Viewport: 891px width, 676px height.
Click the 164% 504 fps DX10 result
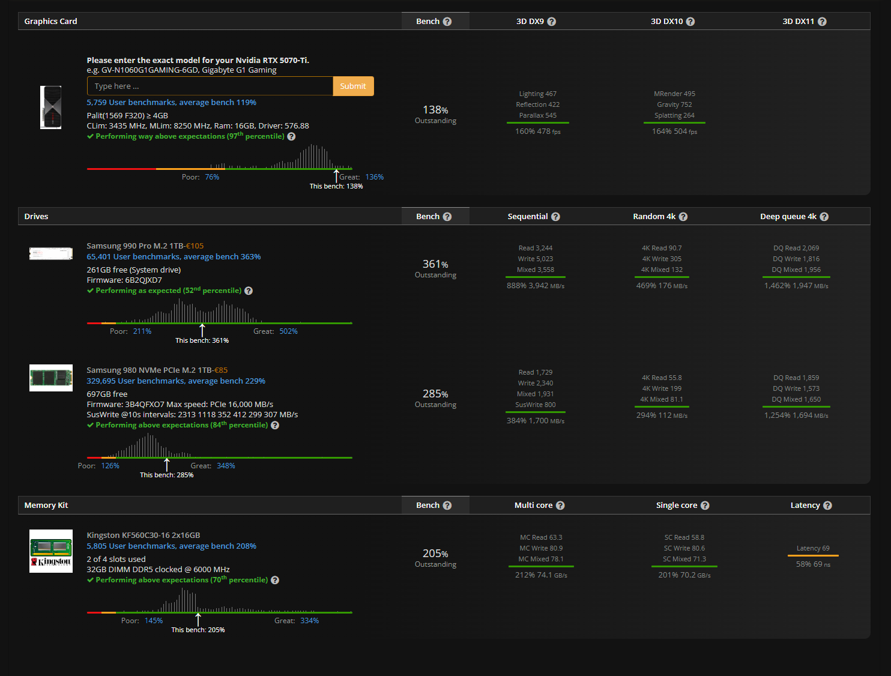675,131
